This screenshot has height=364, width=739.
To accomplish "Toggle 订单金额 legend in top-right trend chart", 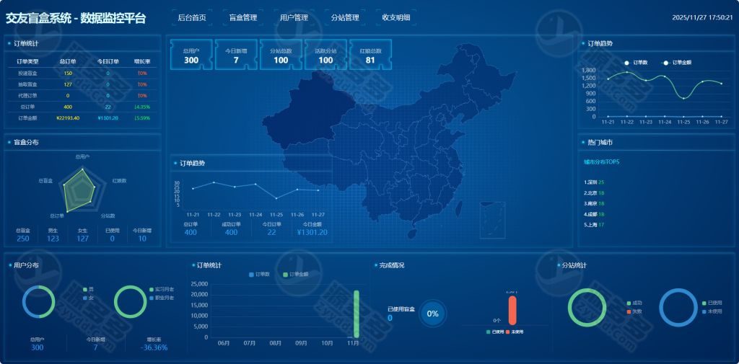I will pyautogui.click(x=677, y=63).
